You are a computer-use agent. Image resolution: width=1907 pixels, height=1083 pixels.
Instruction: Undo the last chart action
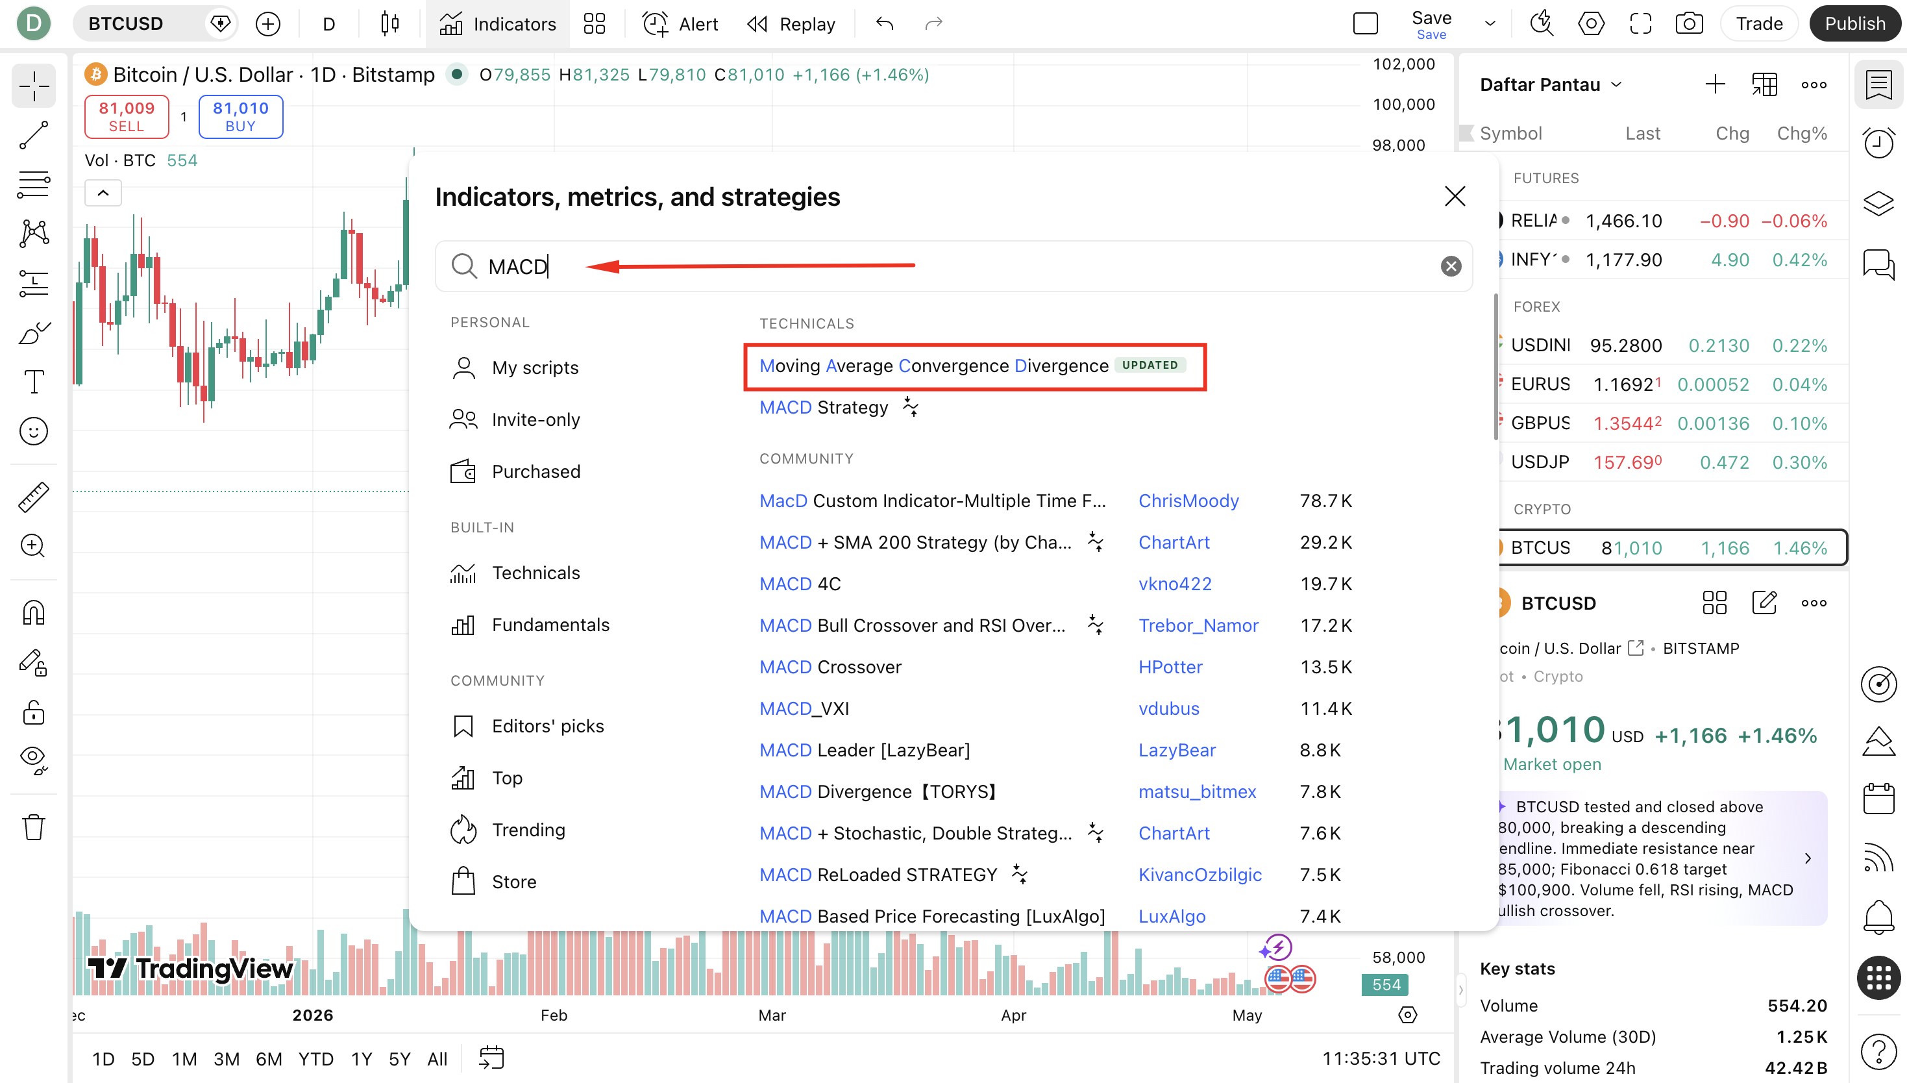tap(885, 24)
